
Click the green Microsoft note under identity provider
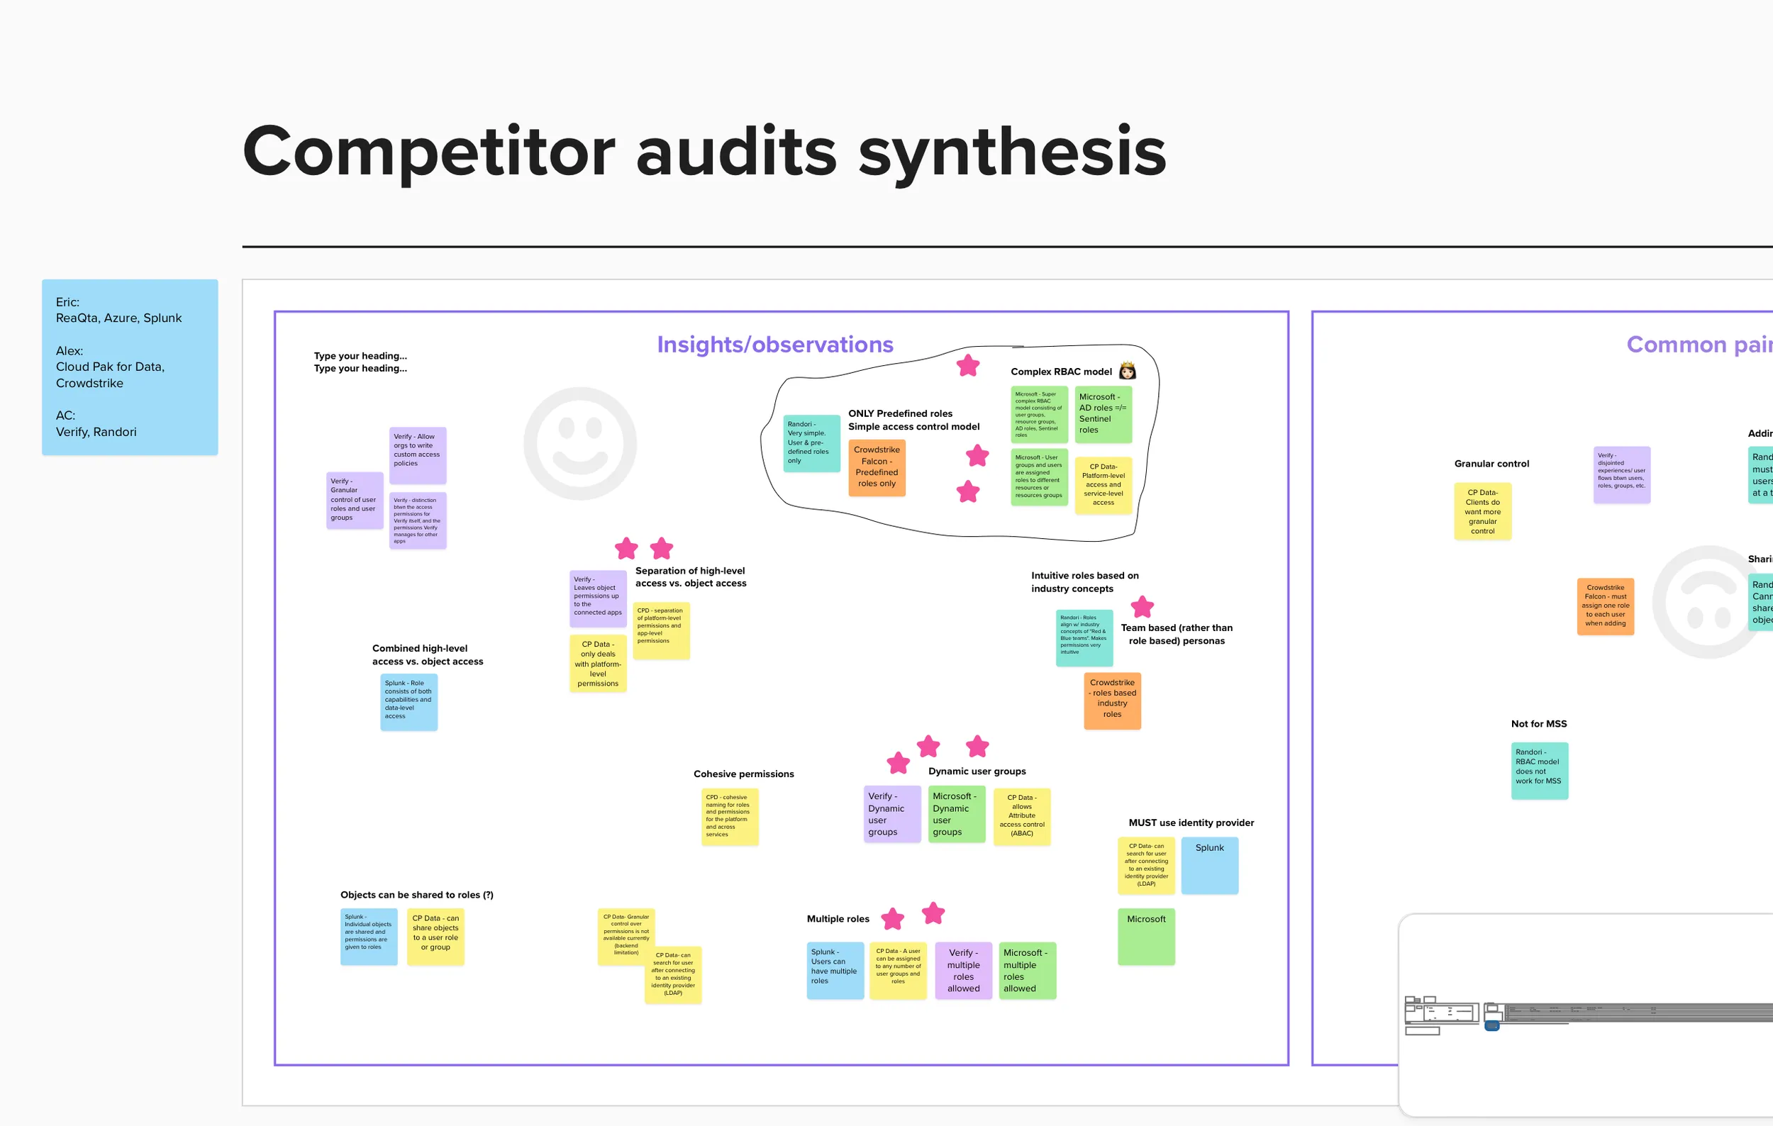click(1146, 937)
